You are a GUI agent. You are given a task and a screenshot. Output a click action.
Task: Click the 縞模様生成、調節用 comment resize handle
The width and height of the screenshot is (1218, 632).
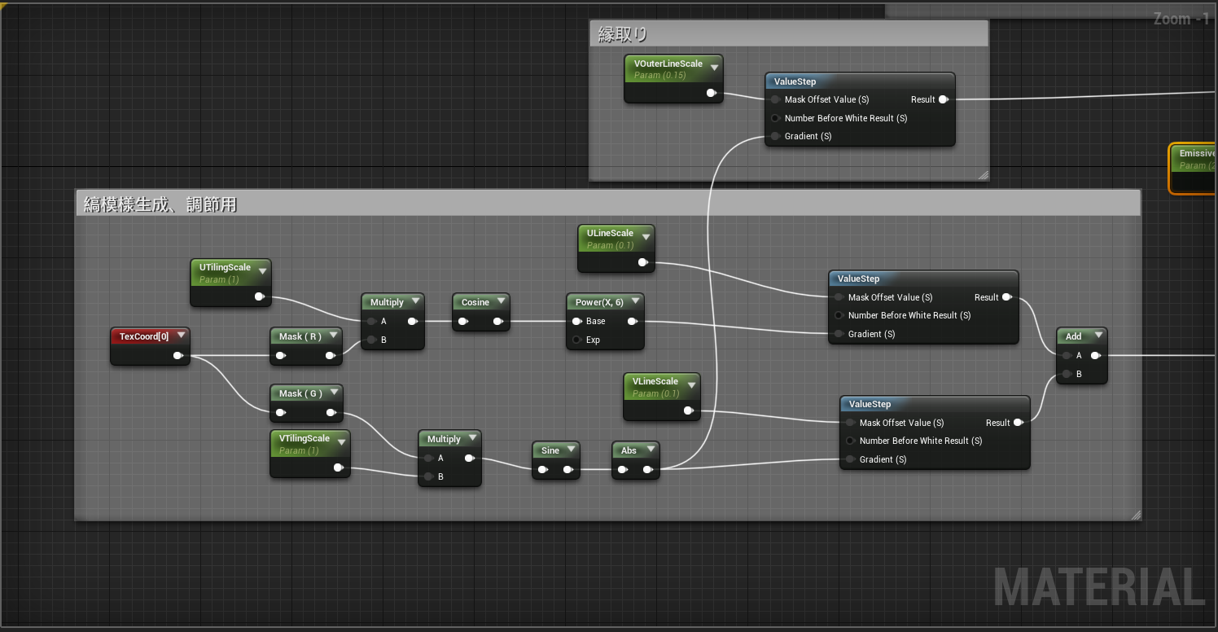(x=1136, y=514)
